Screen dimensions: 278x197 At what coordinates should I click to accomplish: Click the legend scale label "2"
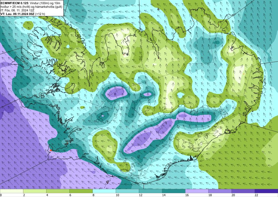(24, 195)
